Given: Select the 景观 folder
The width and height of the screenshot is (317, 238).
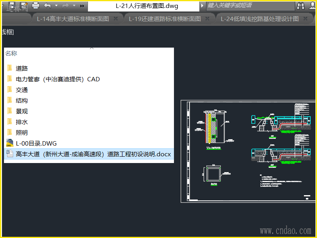Looking at the screenshot, I should 89,111.
